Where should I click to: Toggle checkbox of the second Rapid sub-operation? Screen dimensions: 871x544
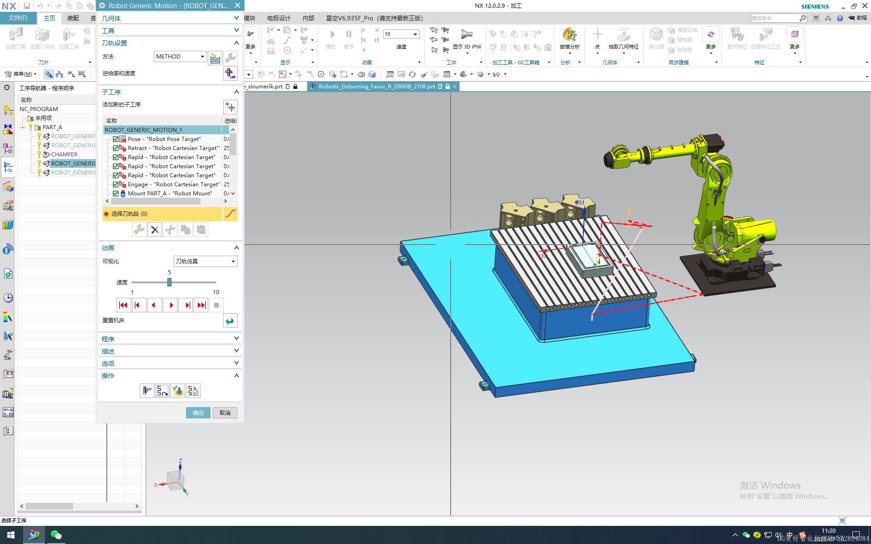point(116,166)
